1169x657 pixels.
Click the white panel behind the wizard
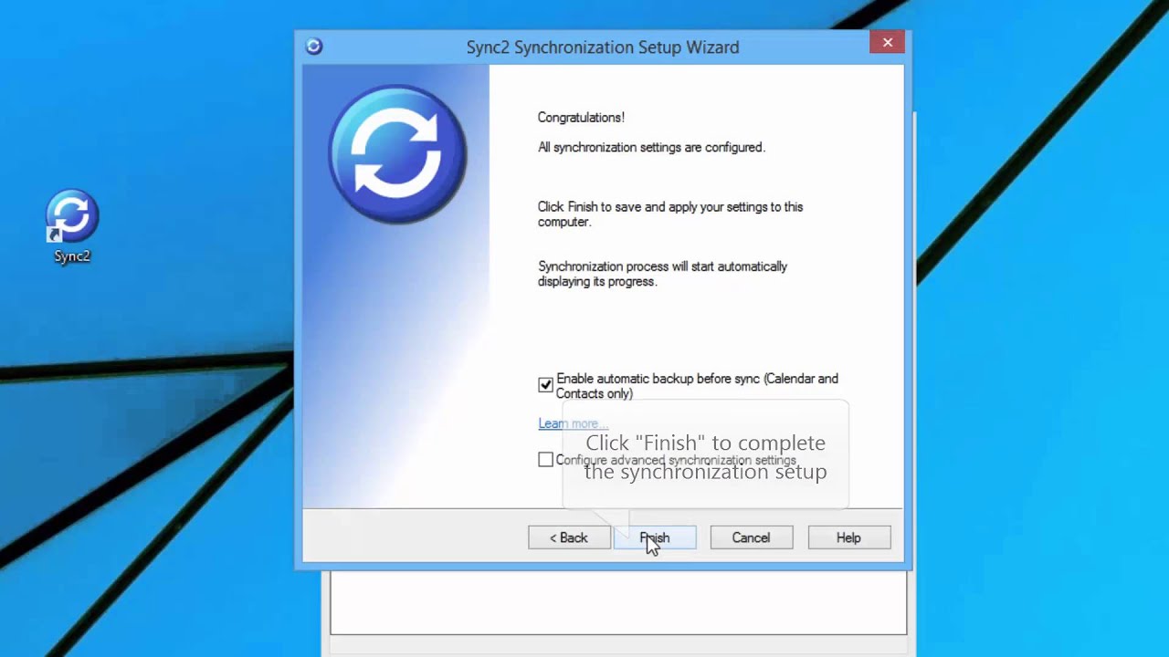tap(618, 602)
